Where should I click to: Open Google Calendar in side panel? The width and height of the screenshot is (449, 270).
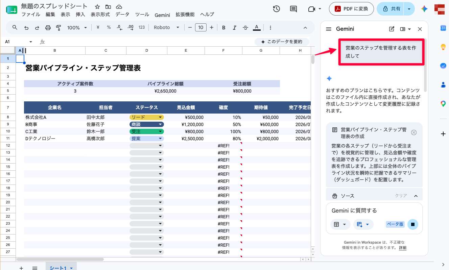(443, 28)
